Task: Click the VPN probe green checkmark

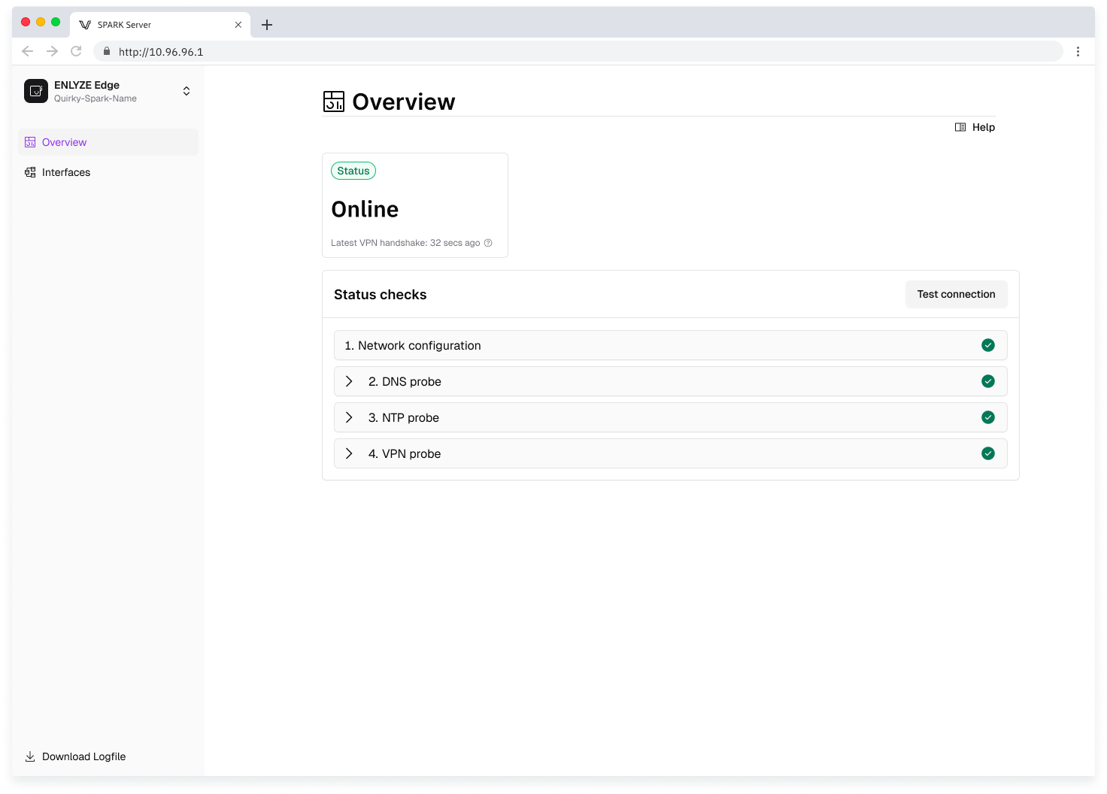Action: click(988, 453)
